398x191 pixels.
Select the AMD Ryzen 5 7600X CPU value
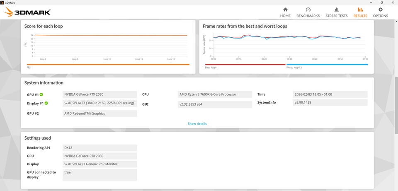pyautogui.click(x=215, y=94)
